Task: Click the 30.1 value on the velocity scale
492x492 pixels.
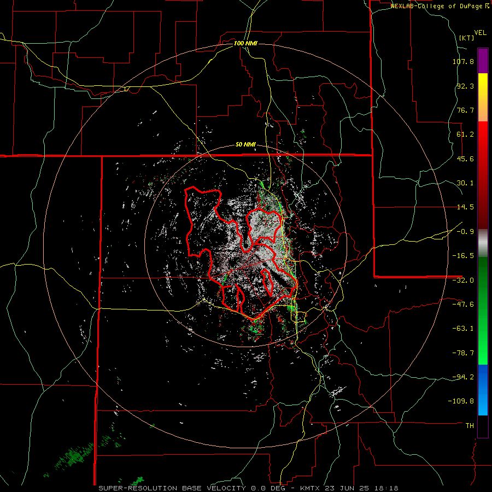Action: click(465, 183)
